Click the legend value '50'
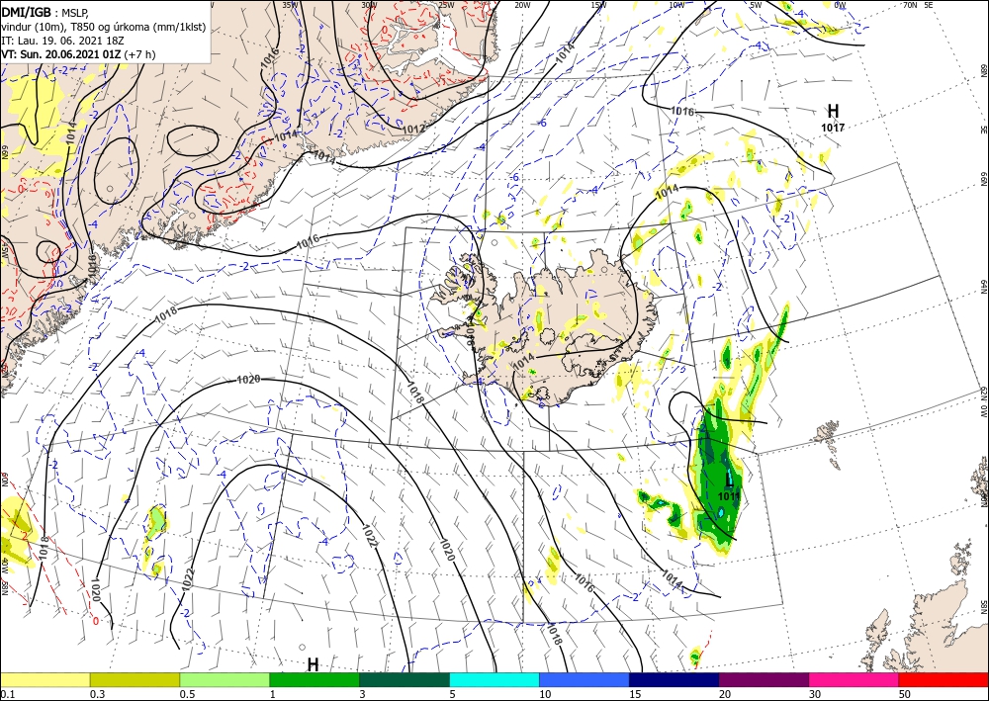 pyautogui.click(x=905, y=695)
